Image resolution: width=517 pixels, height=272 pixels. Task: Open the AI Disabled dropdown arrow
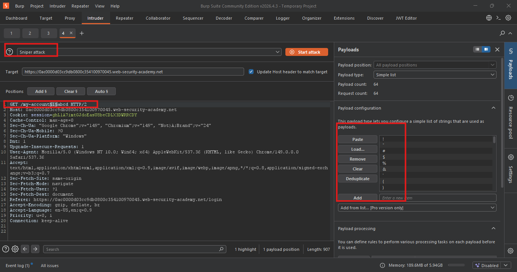coord(506,265)
